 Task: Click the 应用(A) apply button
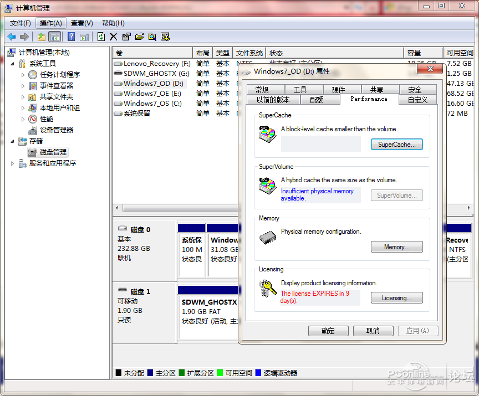[418, 331]
